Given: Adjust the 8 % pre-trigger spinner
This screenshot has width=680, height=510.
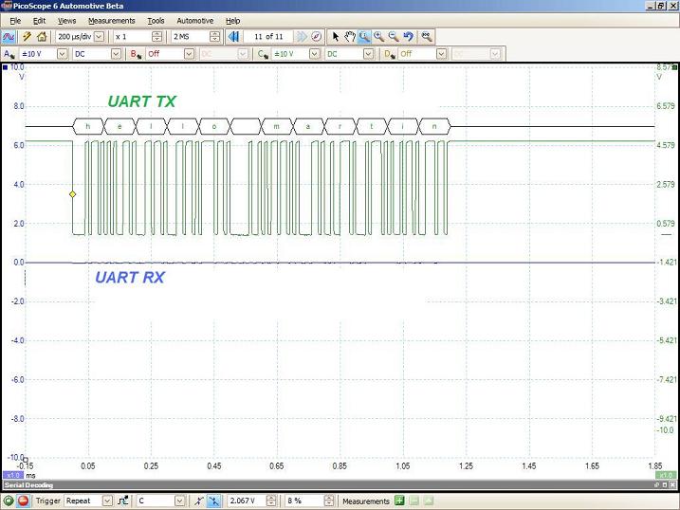Looking at the screenshot, I should (x=329, y=501).
